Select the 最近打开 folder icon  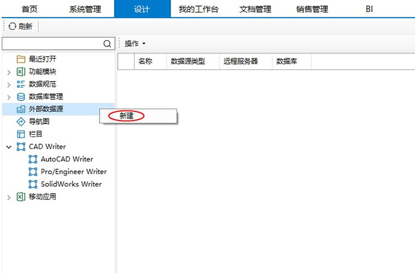tap(21, 59)
